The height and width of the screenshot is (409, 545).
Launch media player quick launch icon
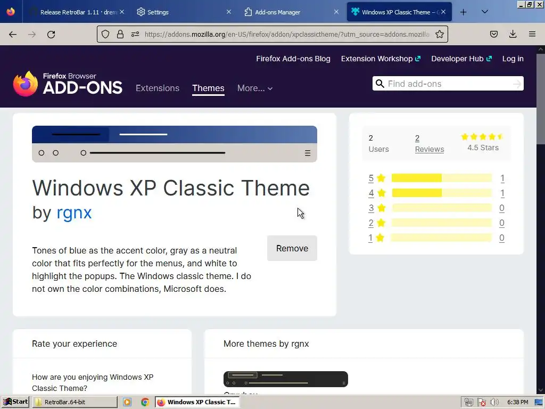(127, 402)
